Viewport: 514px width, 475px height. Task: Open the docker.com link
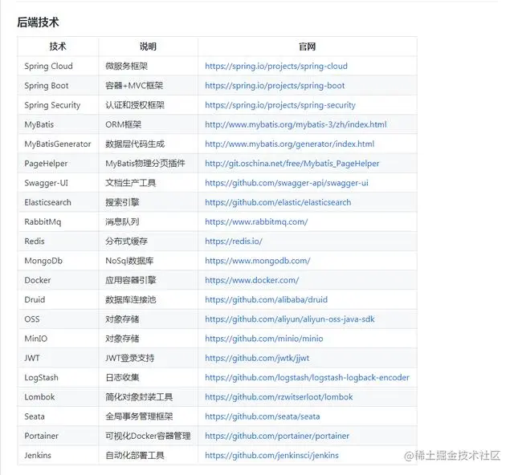[251, 280]
